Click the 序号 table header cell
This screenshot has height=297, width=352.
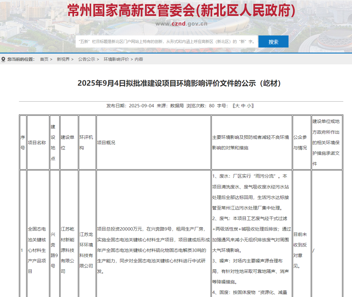(x=23, y=142)
